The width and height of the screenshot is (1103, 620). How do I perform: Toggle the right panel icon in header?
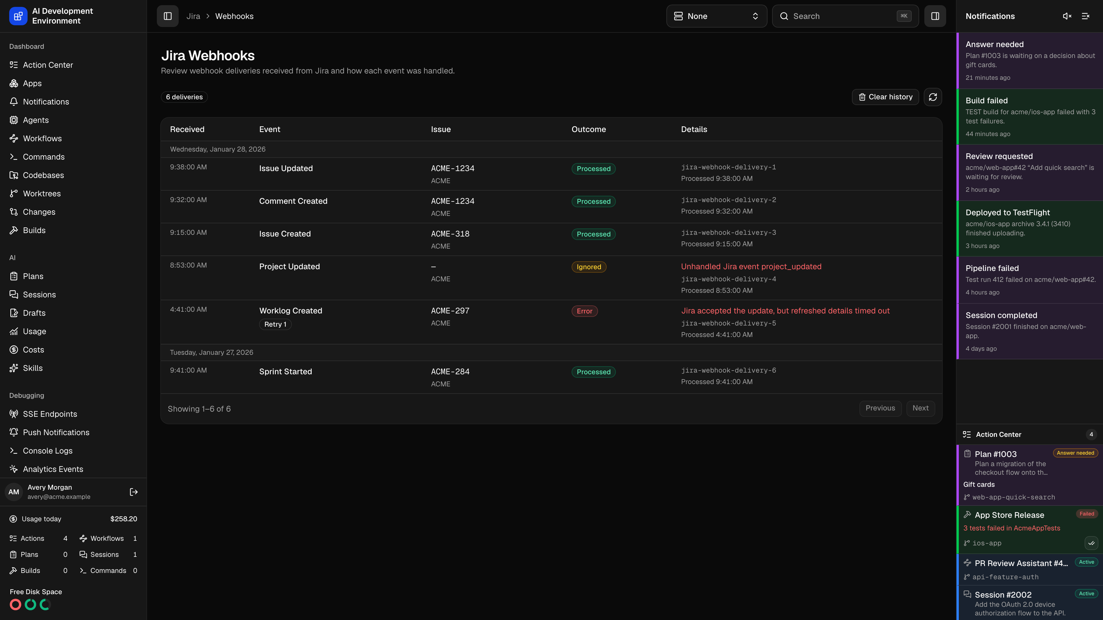[935, 16]
